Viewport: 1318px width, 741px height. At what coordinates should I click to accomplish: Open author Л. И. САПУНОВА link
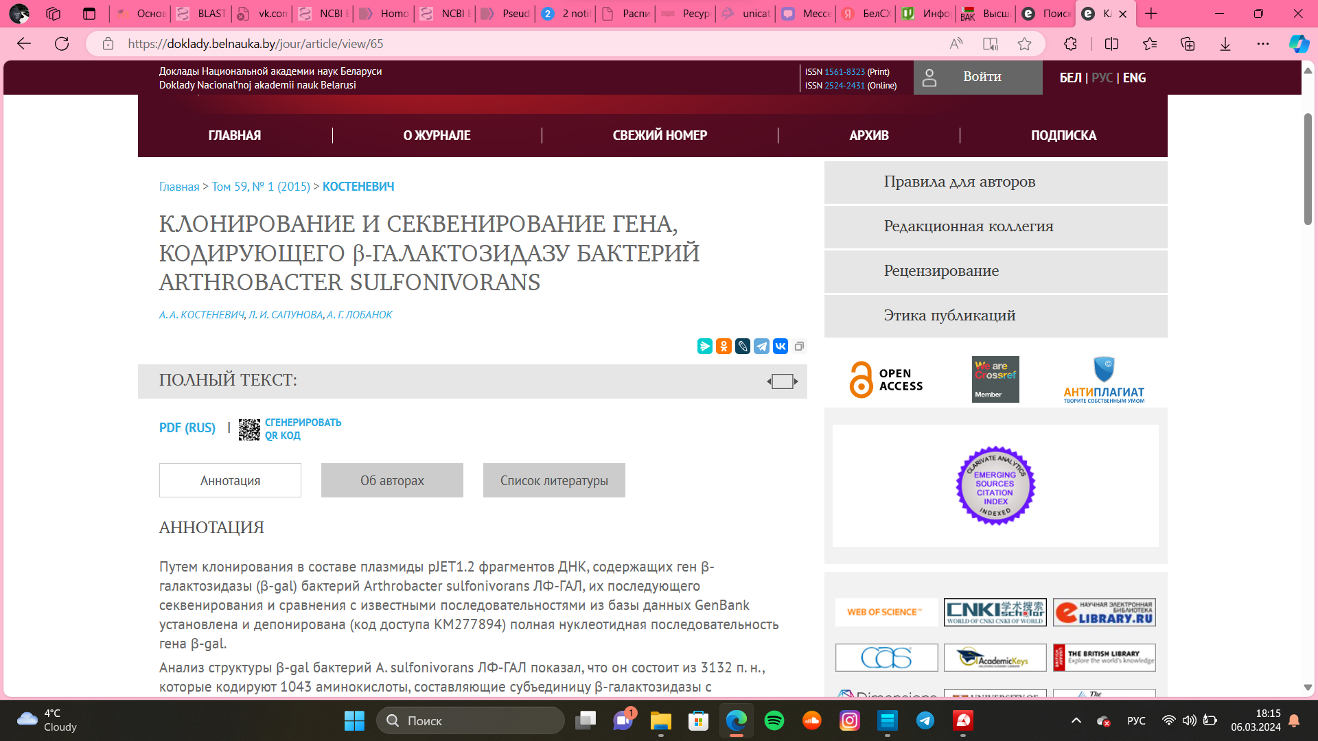pos(285,315)
